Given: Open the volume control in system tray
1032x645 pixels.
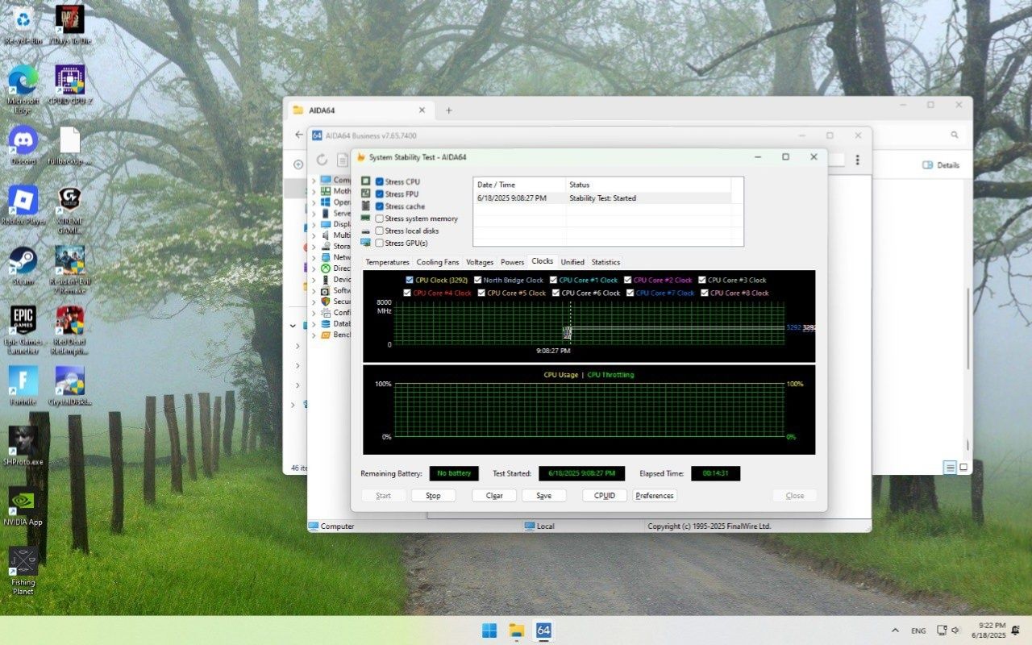Looking at the screenshot, I should (x=955, y=630).
